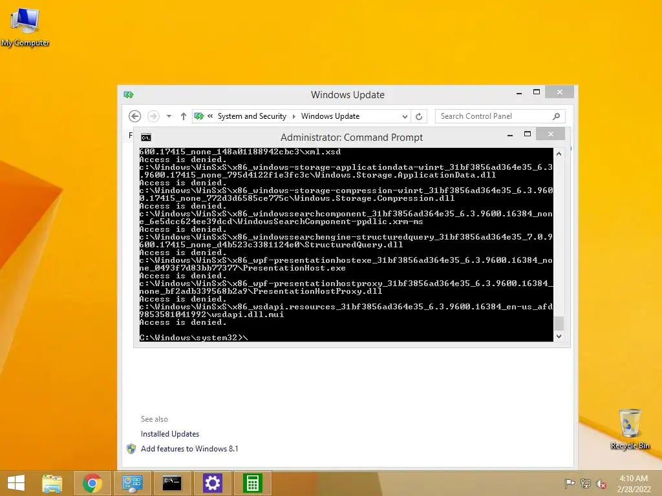Image resolution: width=662 pixels, height=496 pixels.
Task: Click the Windows.Storage.Compression.dll line
Action: click(297, 199)
